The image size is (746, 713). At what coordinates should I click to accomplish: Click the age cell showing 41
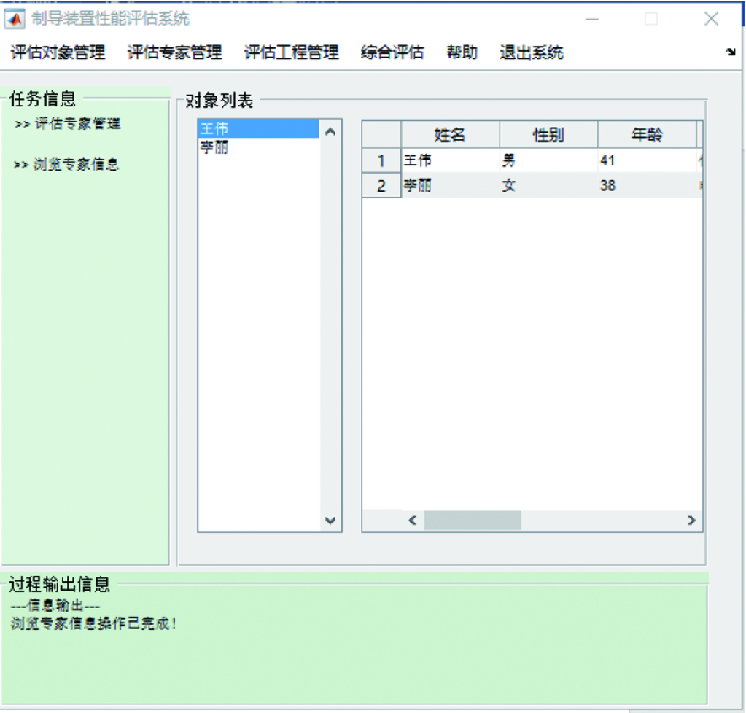point(646,160)
